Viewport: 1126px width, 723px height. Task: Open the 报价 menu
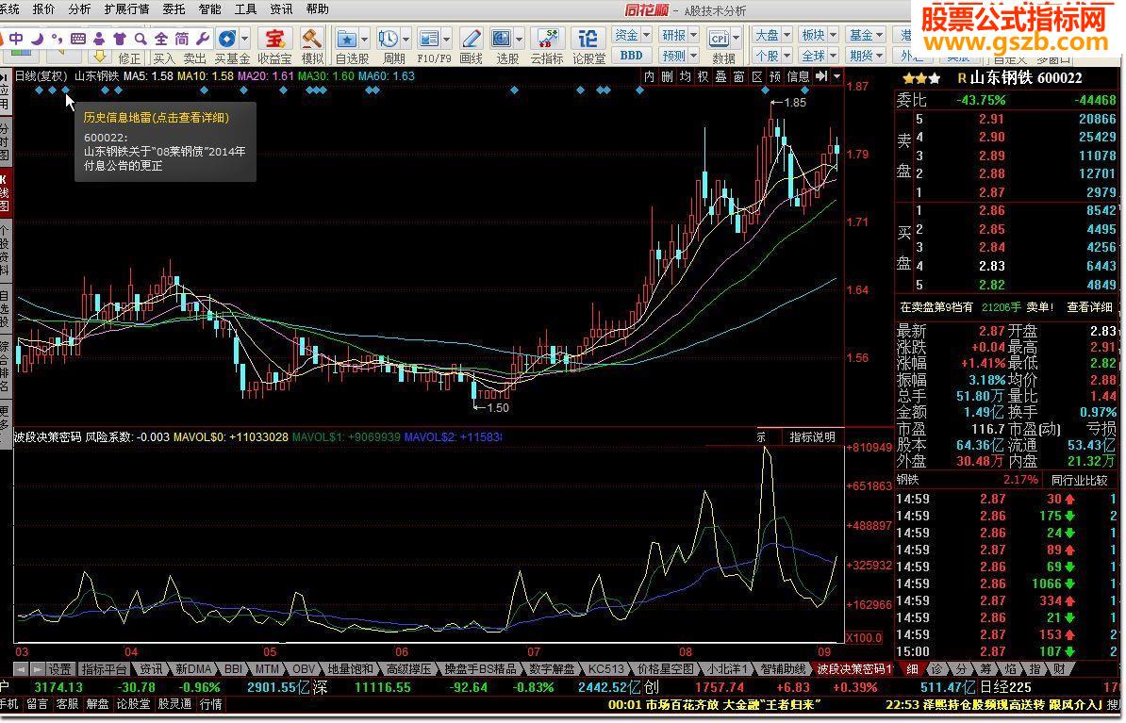click(x=43, y=9)
